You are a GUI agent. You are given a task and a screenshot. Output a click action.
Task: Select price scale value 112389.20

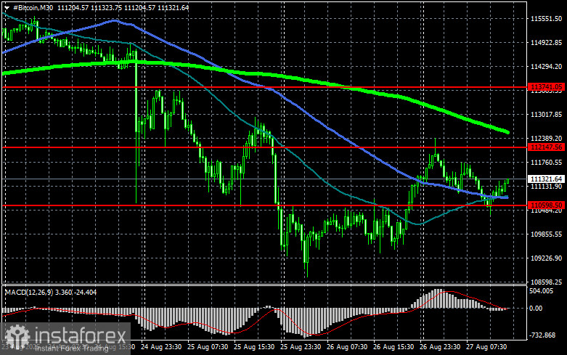pyautogui.click(x=546, y=139)
